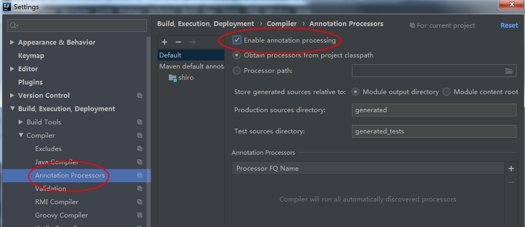Add a processor with the table plus icon
525x227 pixels.
pos(511,169)
